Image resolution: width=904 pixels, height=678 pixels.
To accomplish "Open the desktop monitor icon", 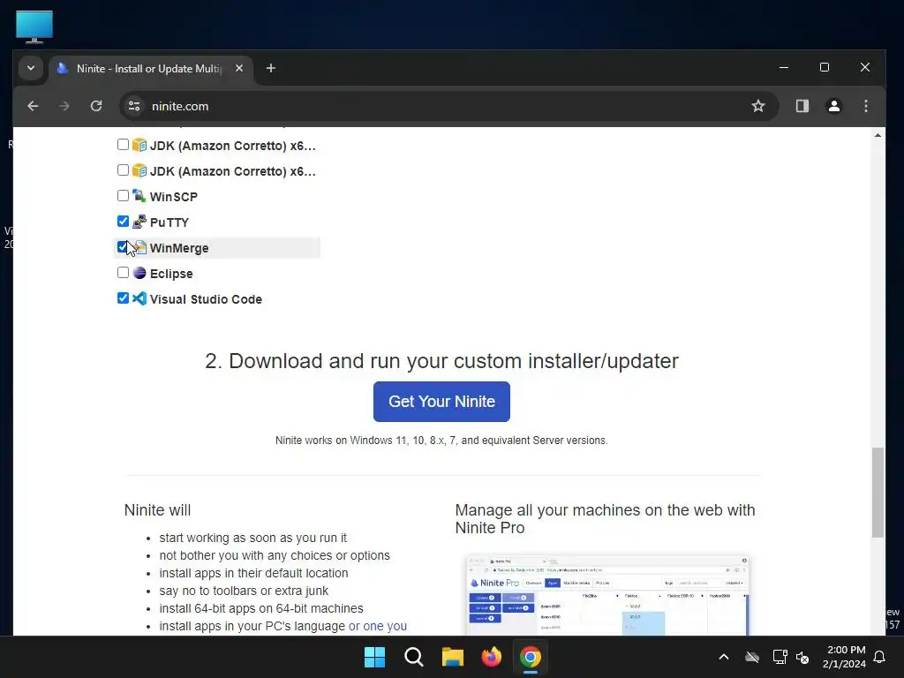I will point(34,26).
